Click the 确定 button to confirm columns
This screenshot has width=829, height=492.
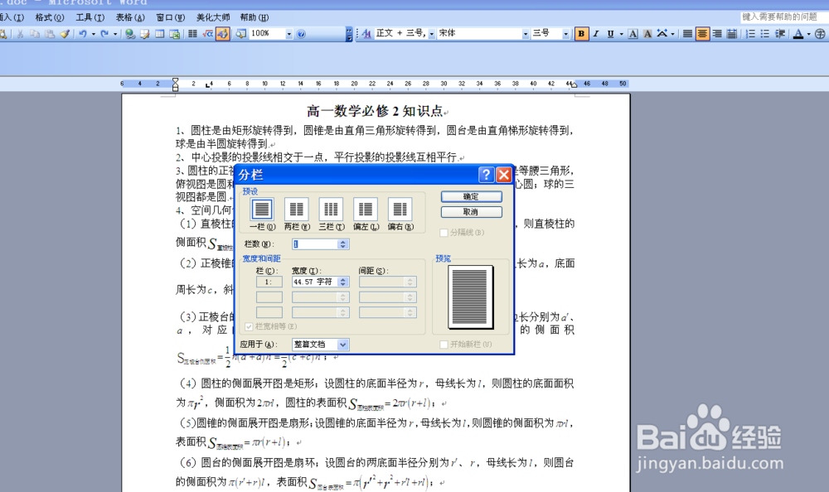click(x=471, y=196)
